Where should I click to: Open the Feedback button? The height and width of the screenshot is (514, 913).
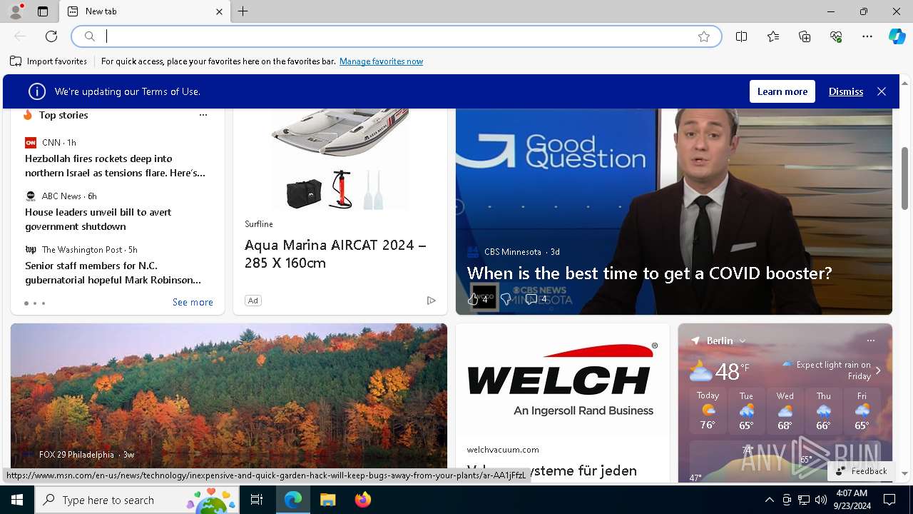pos(861,471)
